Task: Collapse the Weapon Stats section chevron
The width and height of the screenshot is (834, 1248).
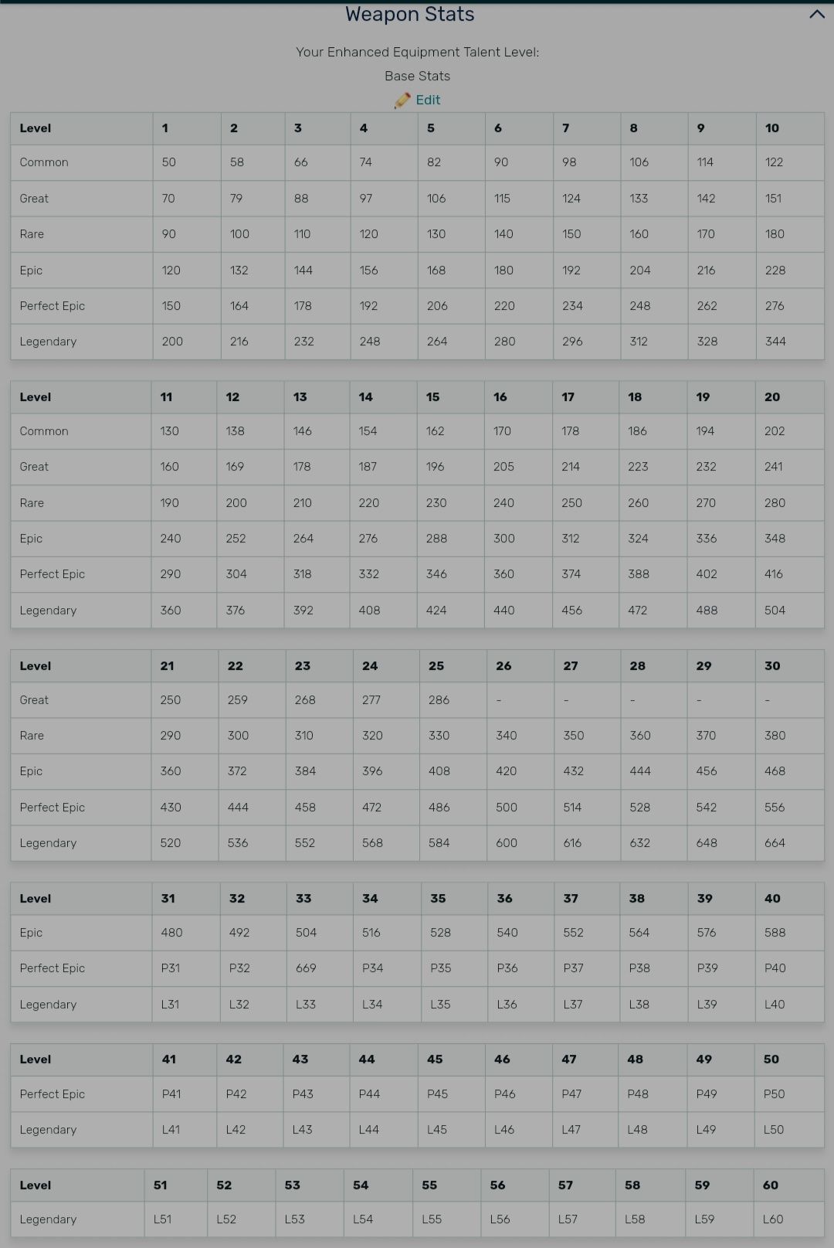Action: [816, 15]
